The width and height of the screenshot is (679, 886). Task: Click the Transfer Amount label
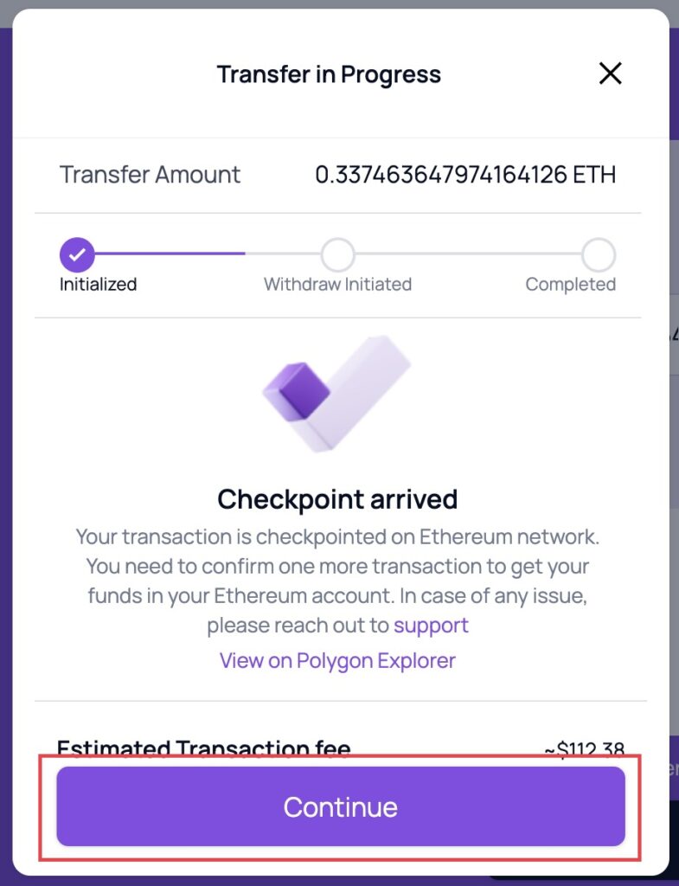151,175
